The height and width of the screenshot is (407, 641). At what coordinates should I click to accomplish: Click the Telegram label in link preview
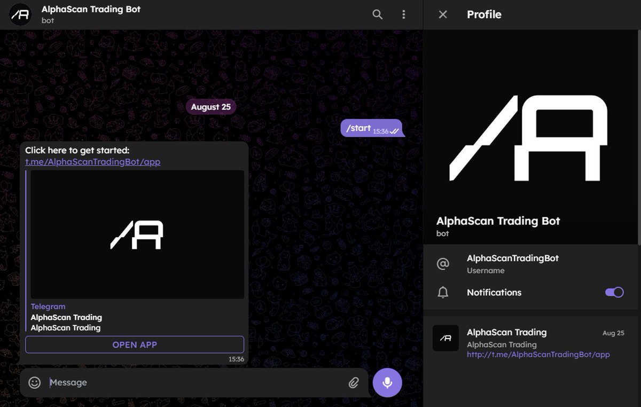coord(48,307)
